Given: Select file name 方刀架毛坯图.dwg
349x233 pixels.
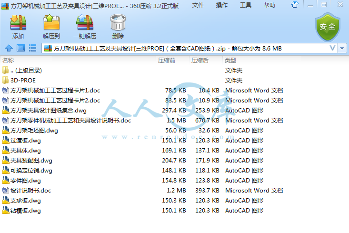Looking at the screenshot, I should 34,131.
